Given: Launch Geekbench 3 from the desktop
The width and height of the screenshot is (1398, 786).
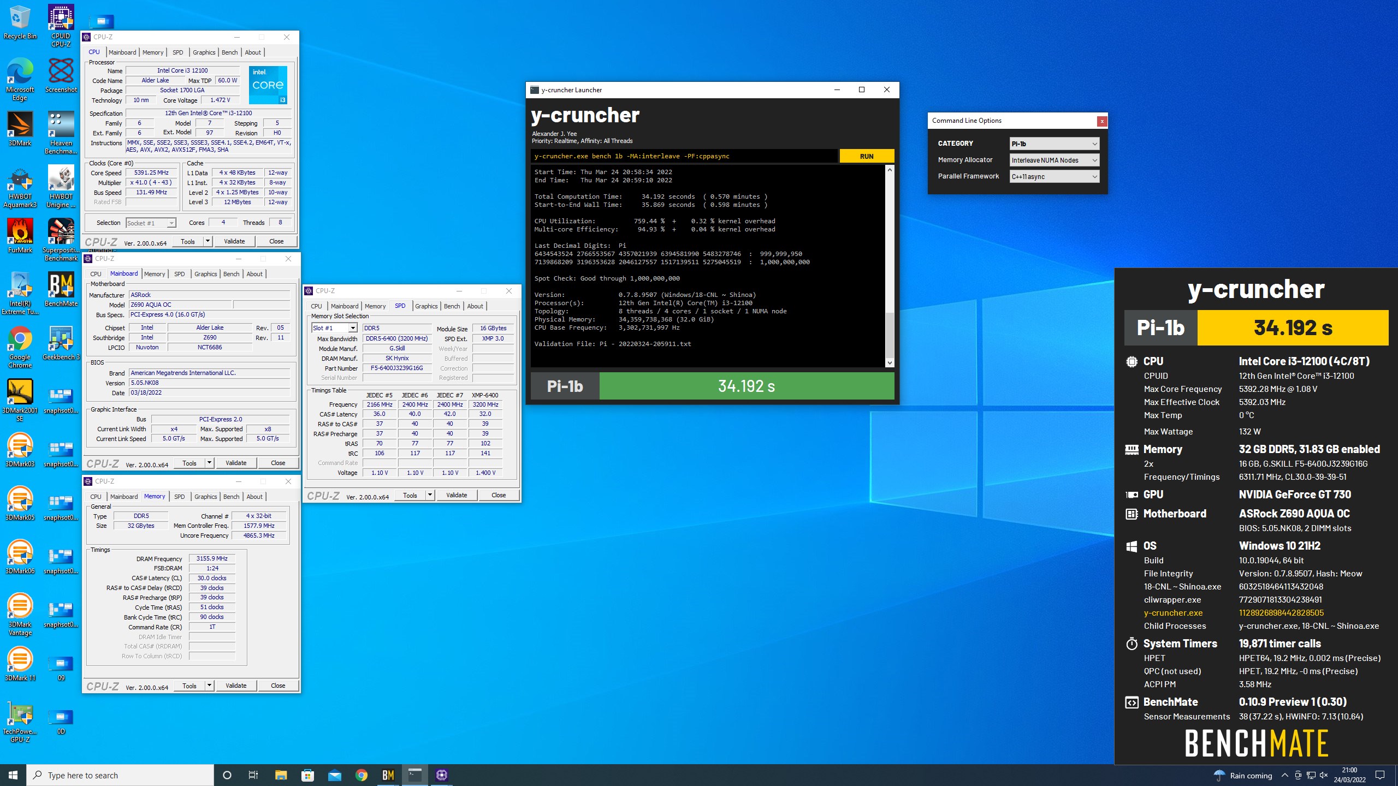Looking at the screenshot, I should click(x=61, y=343).
